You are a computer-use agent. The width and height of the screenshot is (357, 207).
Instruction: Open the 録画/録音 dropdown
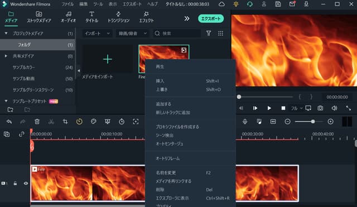click(132, 33)
